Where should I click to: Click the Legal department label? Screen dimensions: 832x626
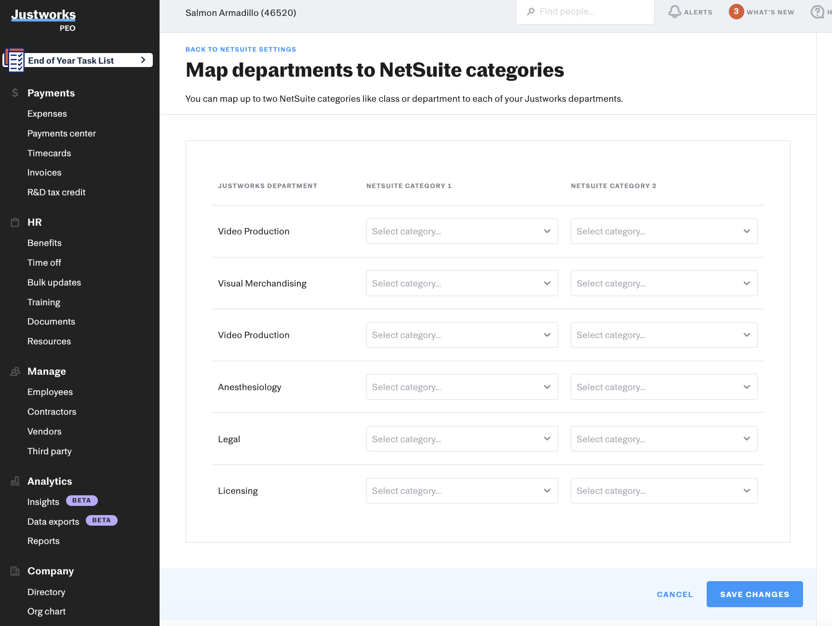point(229,439)
